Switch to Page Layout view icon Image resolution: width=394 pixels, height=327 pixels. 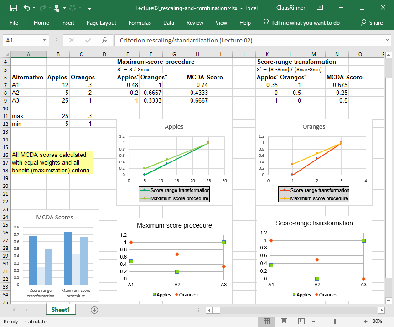coord(284,321)
